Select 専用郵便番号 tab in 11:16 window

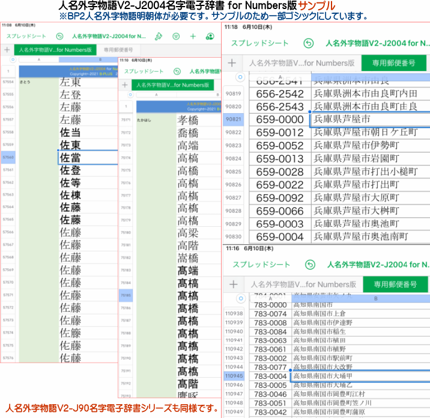(395, 284)
